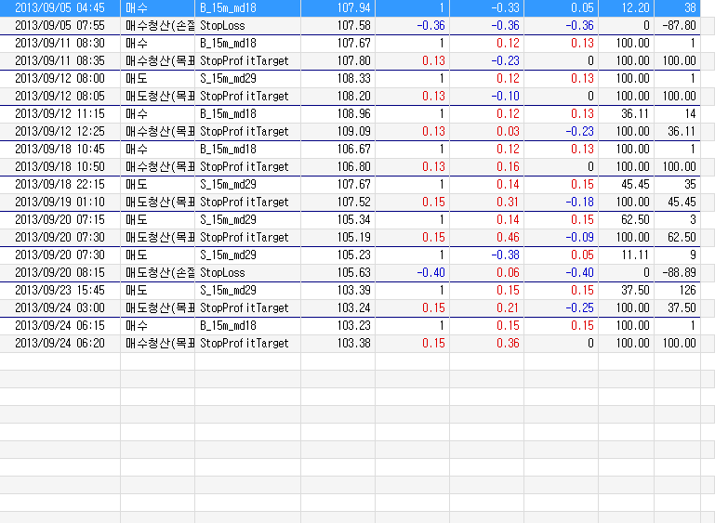Select the 2013/09/11 08:30 B_15m_md18 row

350,44
